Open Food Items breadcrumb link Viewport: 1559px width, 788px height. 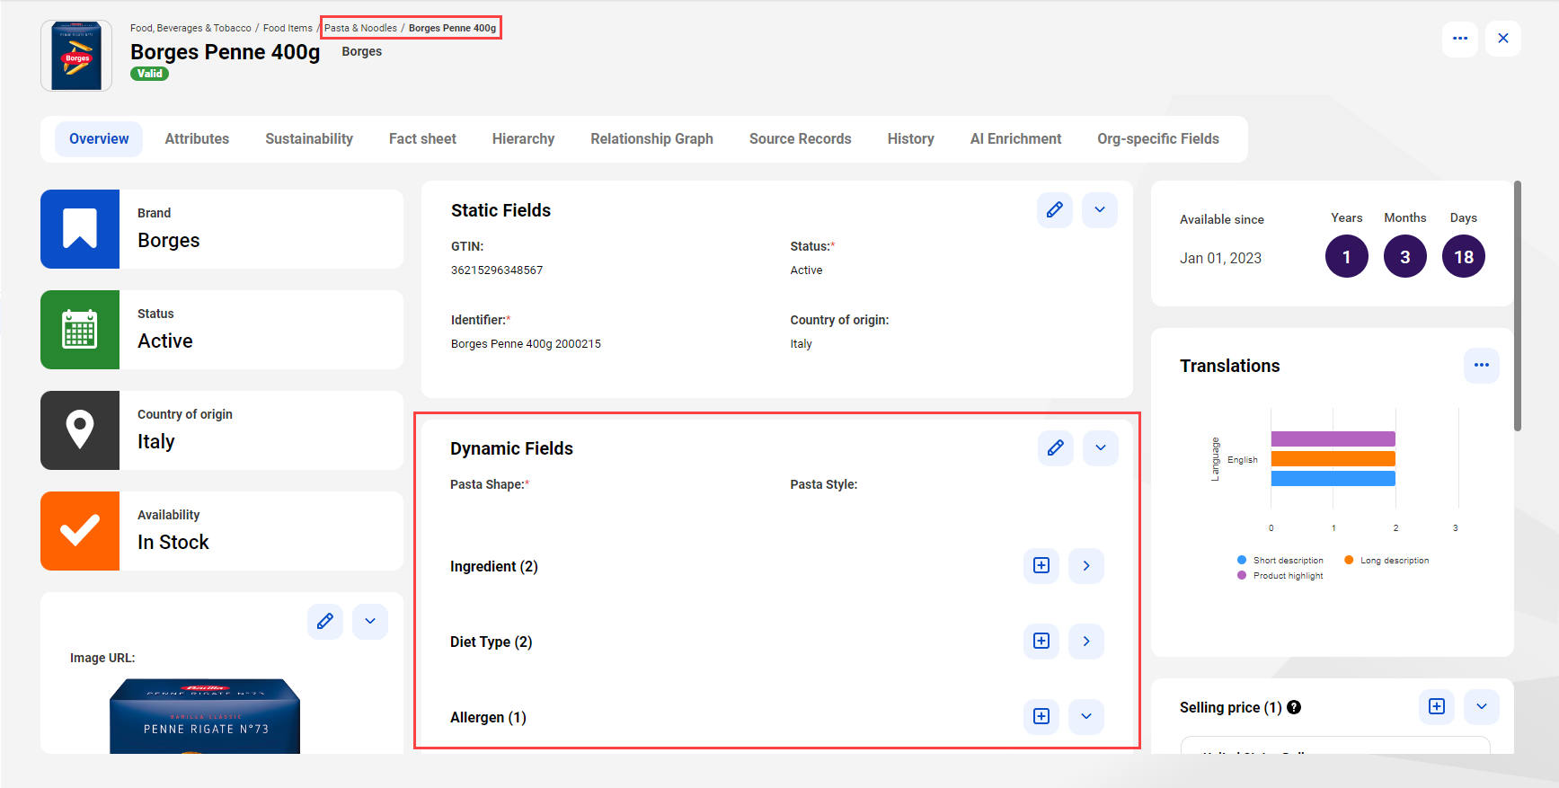coord(288,28)
